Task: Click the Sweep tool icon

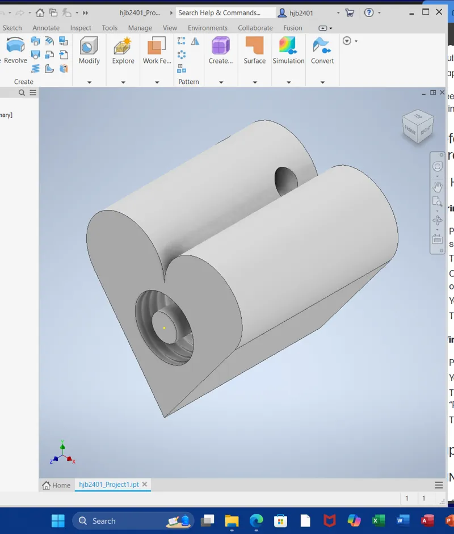Action: 35,41
